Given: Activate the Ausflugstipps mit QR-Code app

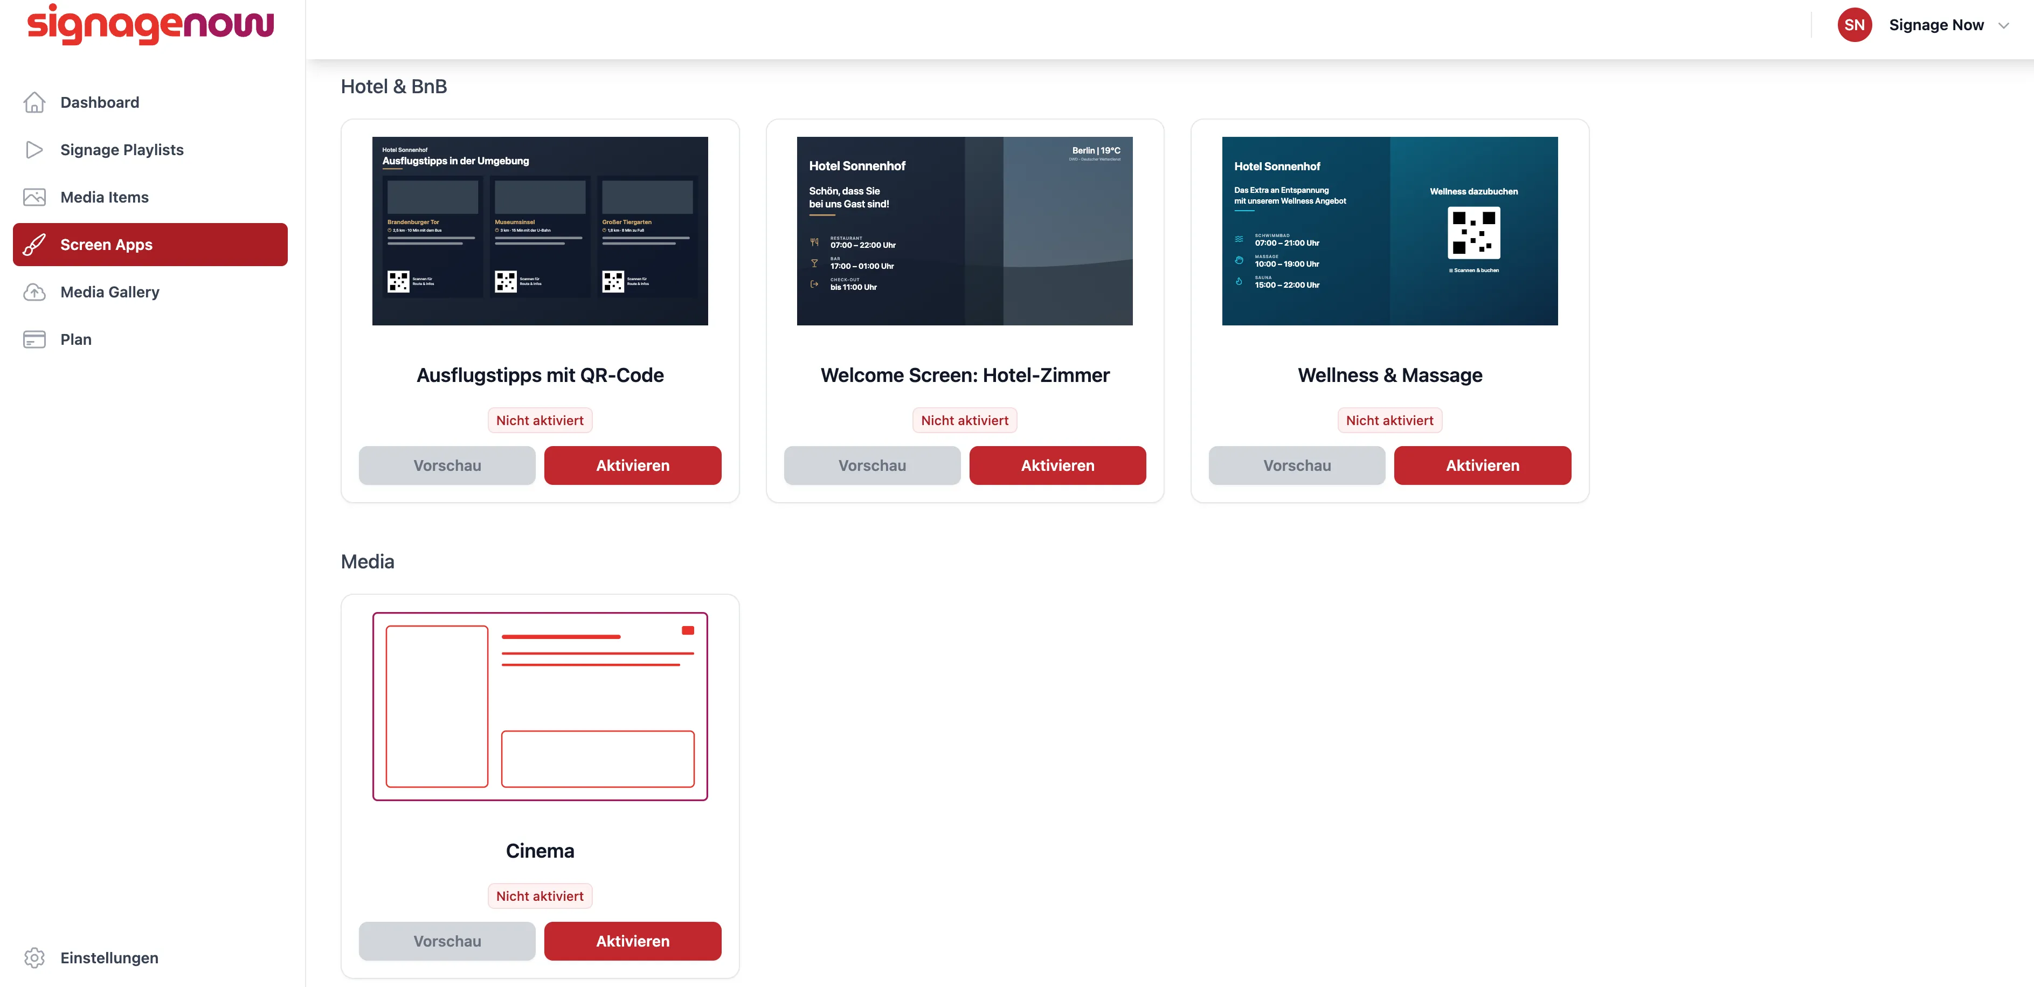Looking at the screenshot, I should coord(633,466).
